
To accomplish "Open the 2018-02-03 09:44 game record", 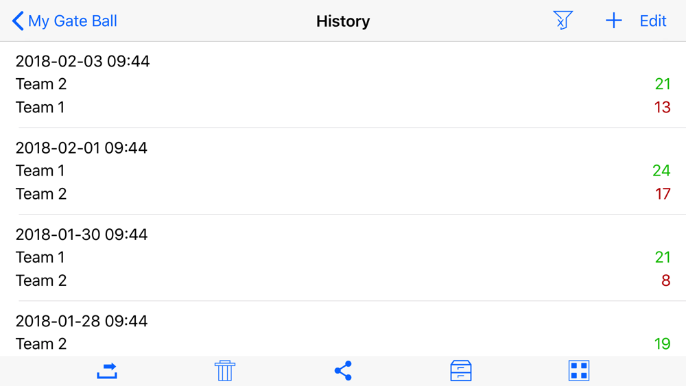I will click(x=343, y=84).
